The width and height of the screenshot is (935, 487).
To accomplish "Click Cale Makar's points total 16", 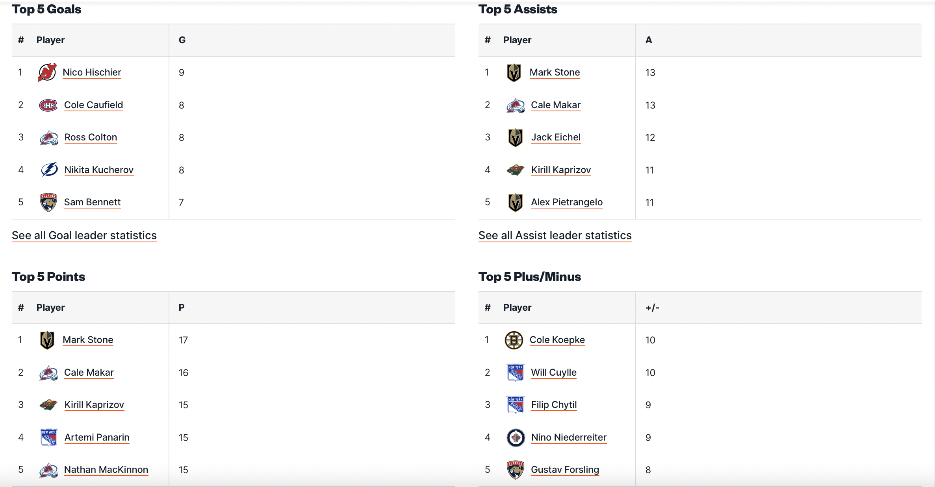I will (x=184, y=373).
